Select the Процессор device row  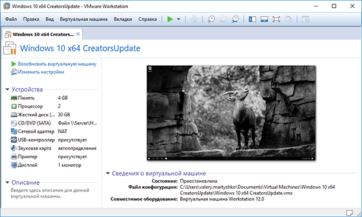[x=53, y=106]
